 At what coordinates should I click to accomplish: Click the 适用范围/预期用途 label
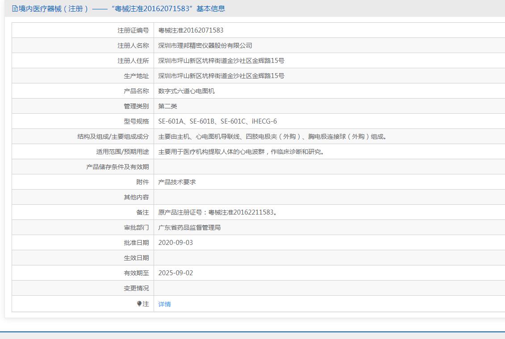122,152
